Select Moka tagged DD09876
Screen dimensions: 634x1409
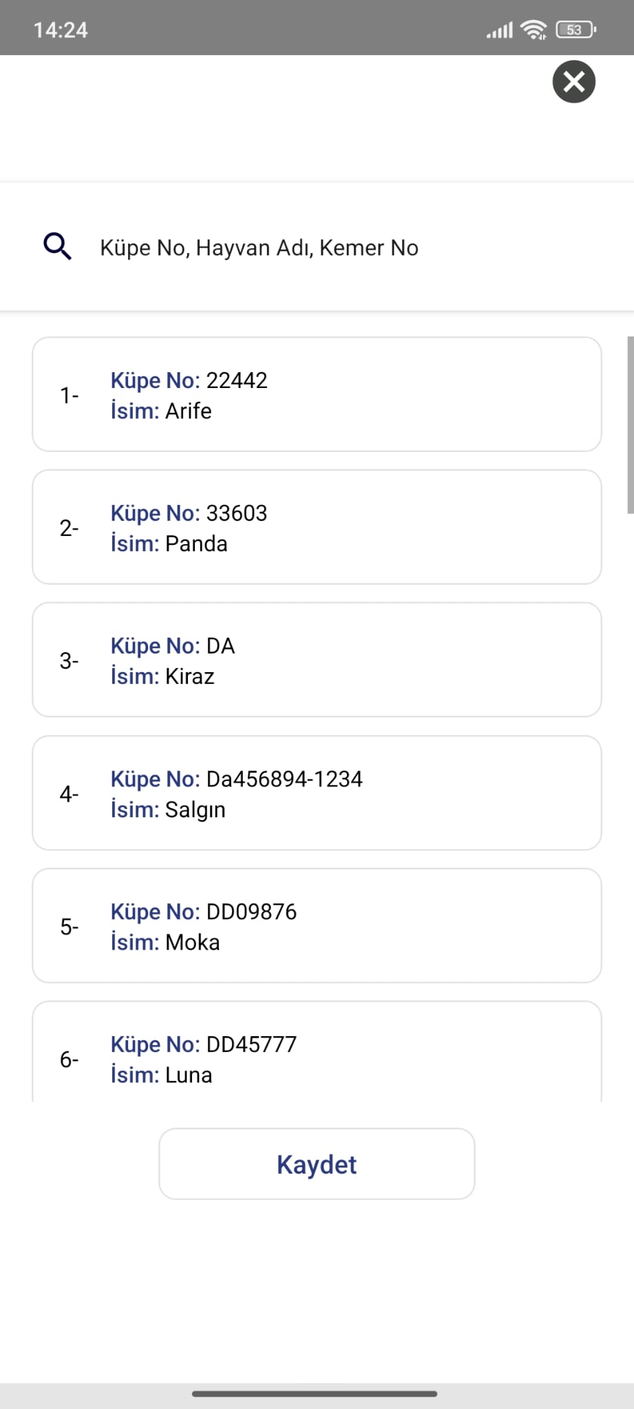317,925
